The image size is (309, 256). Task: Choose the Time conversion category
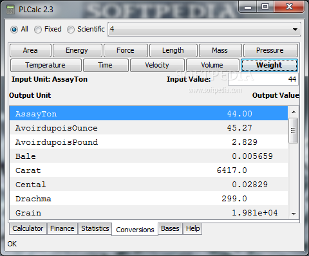pyautogui.click(x=105, y=65)
